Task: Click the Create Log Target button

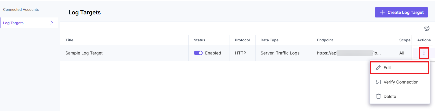Action: [x=401, y=12]
